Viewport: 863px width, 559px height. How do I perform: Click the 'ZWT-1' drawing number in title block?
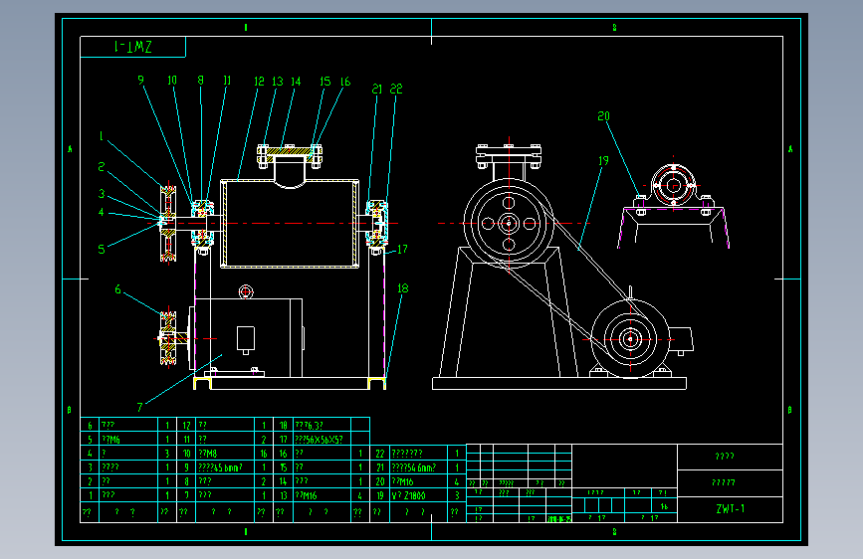click(731, 509)
